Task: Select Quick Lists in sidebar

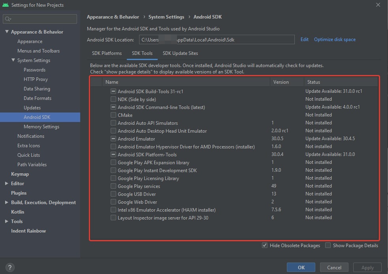Action: click(28, 155)
